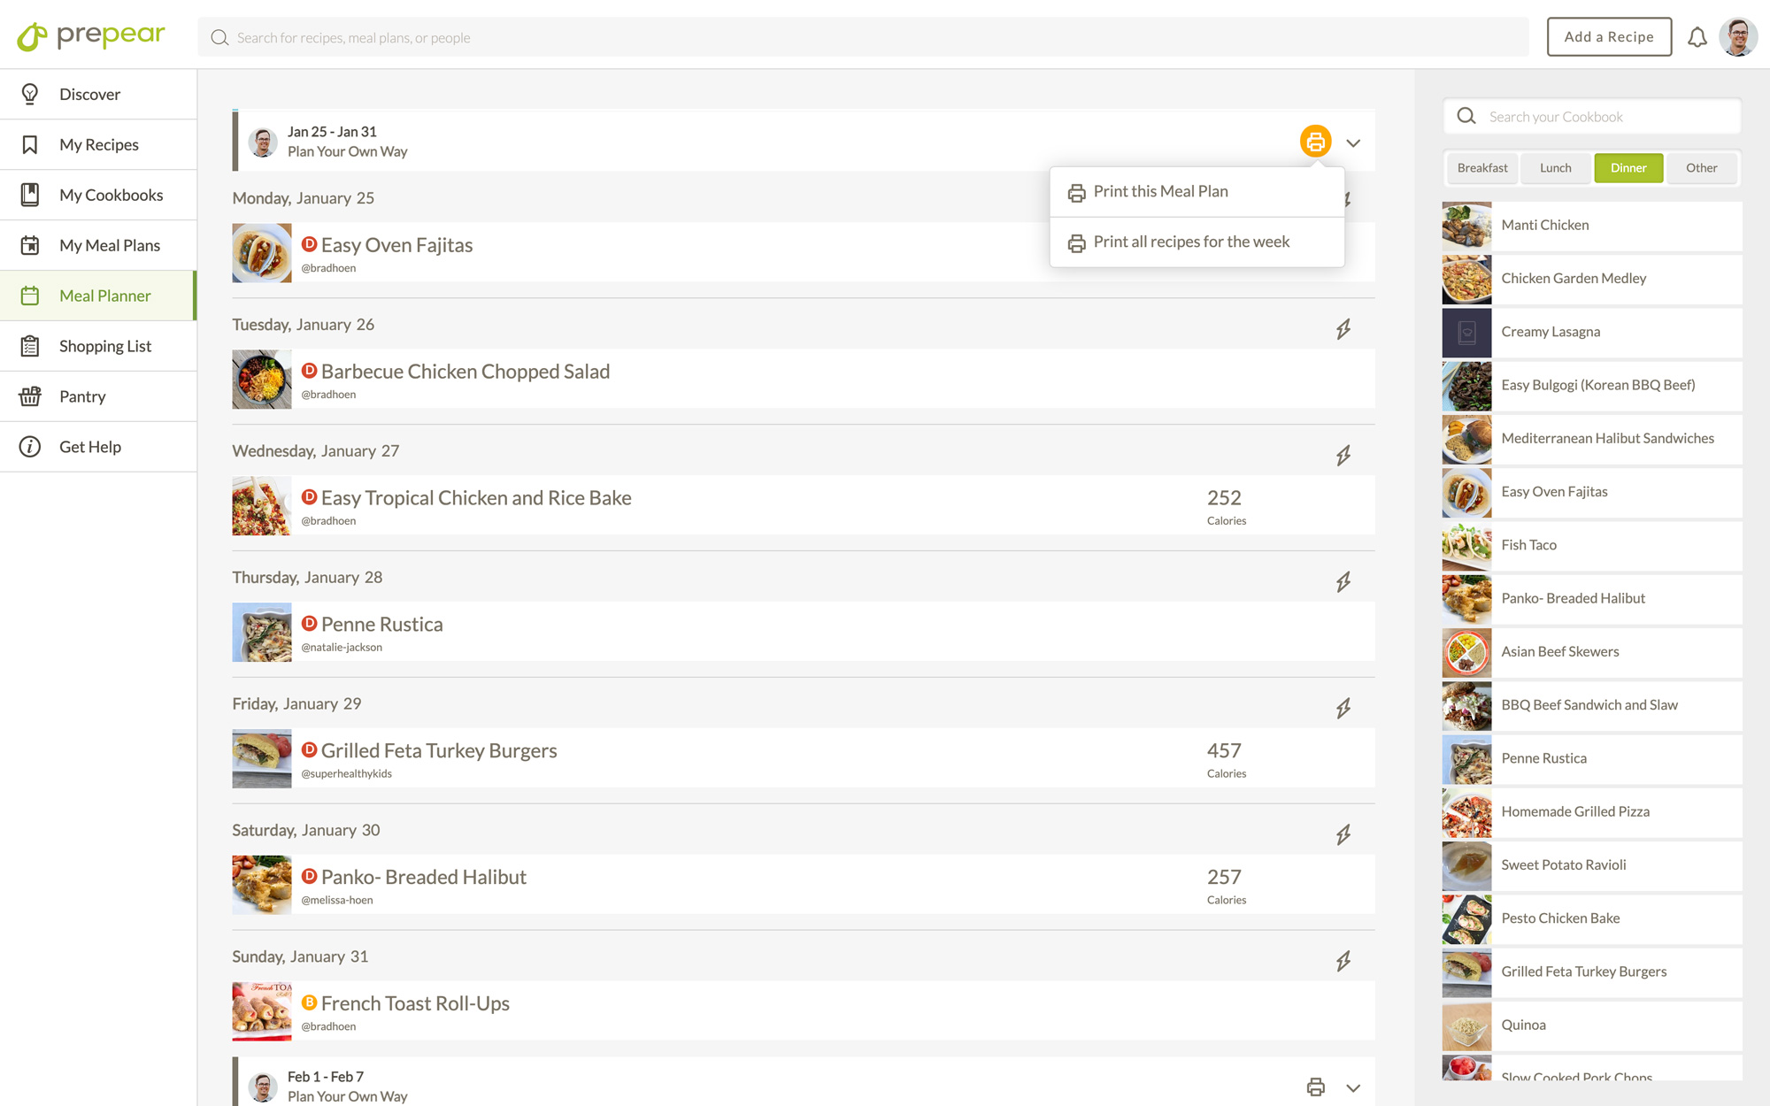1770x1106 pixels.
Task: Click the Search your Cookbook field
Action: click(x=1602, y=117)
